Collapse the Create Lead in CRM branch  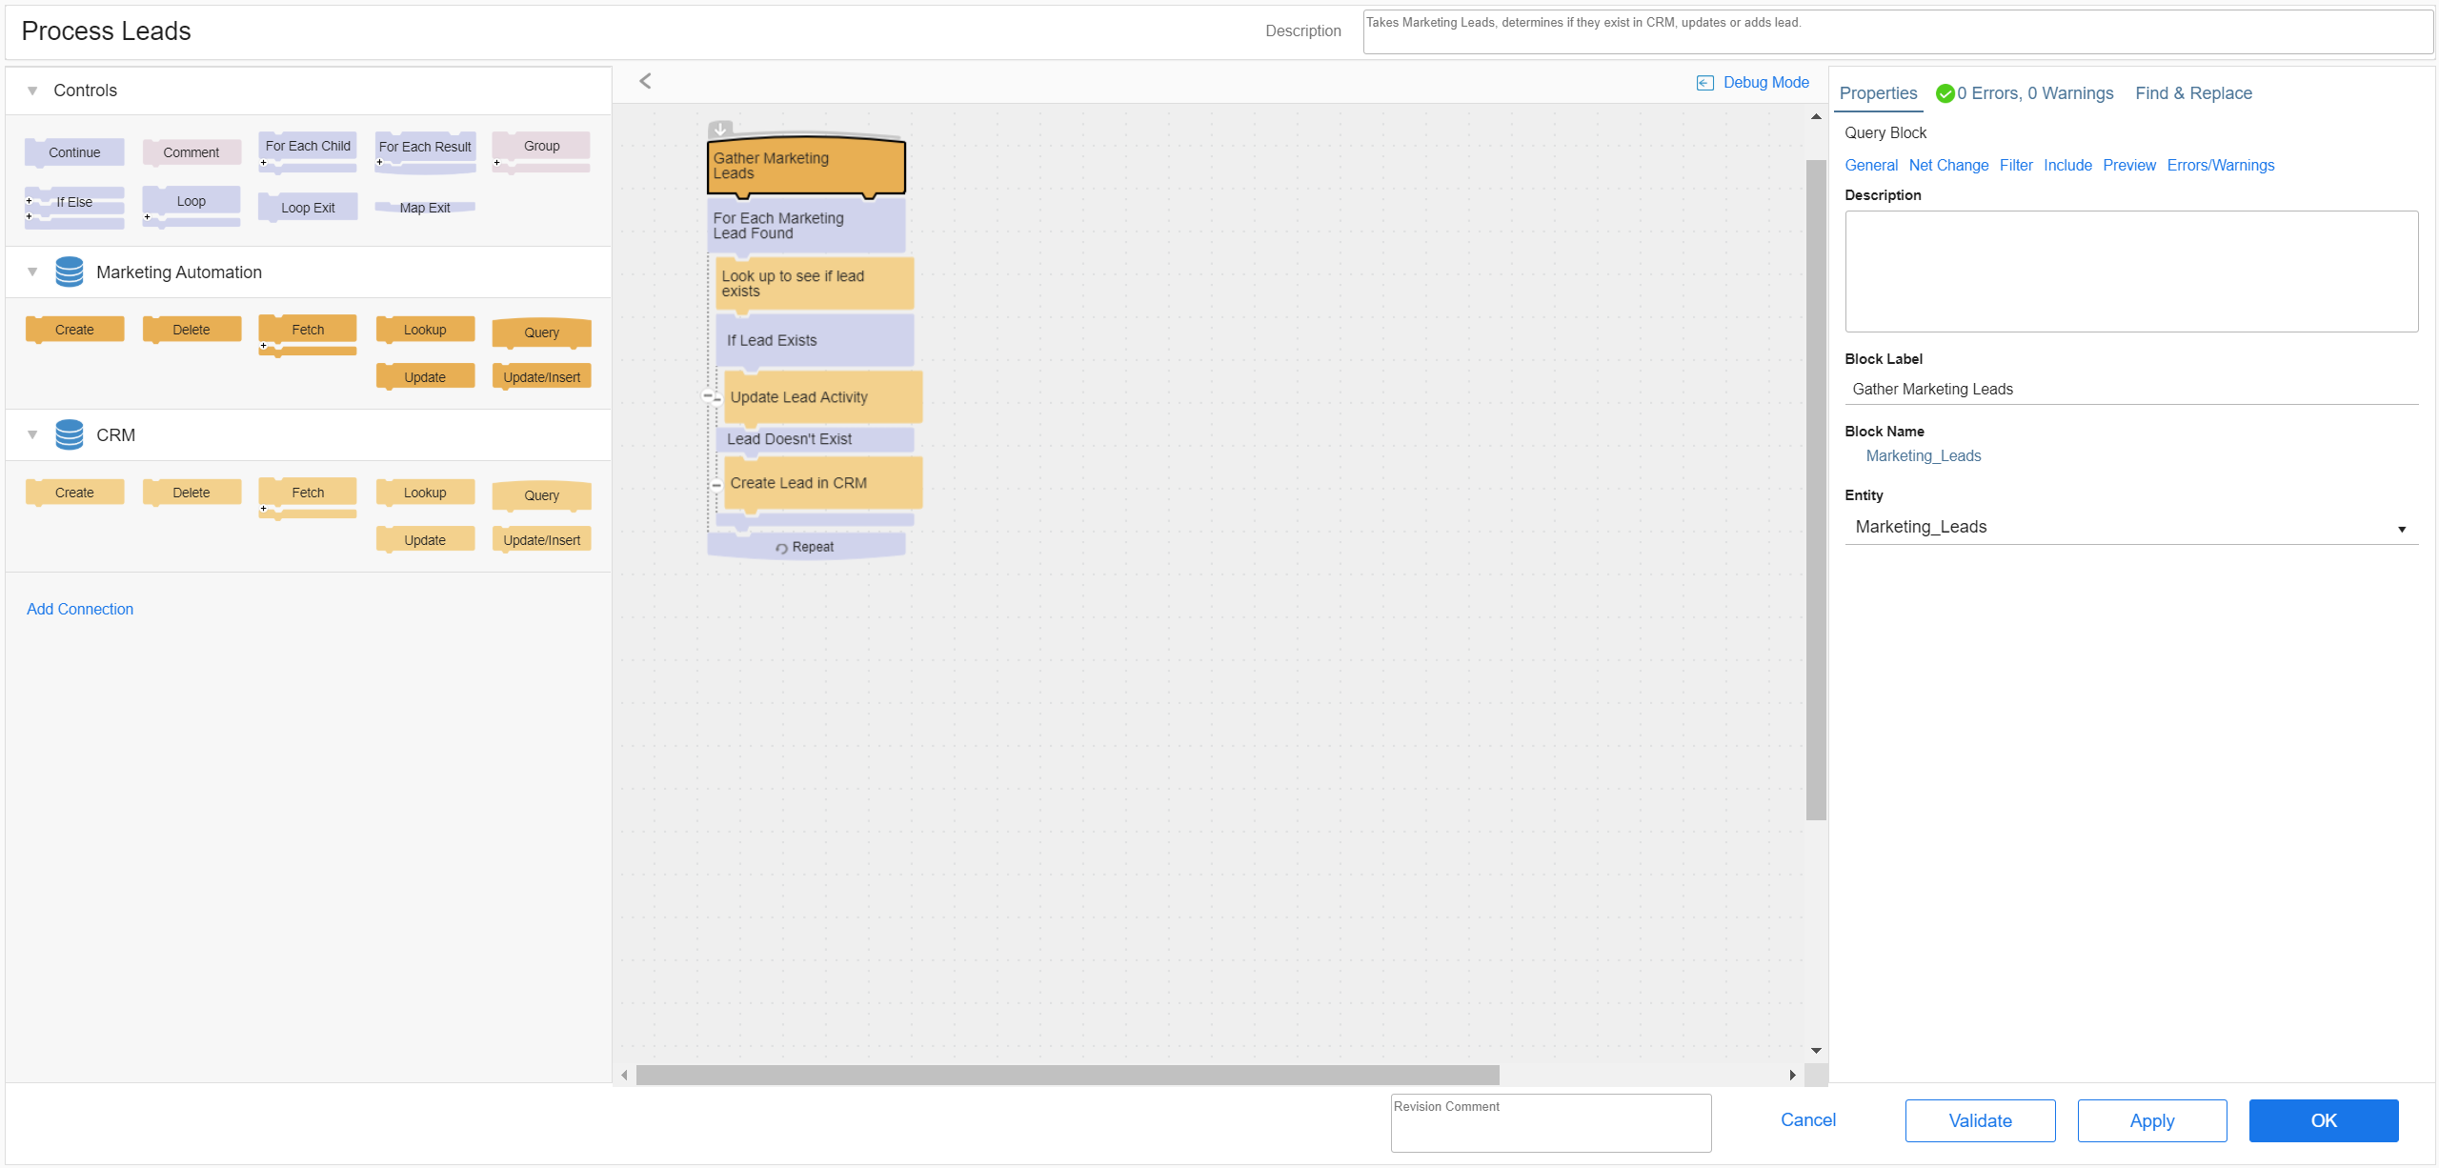[x=716, y=485]
